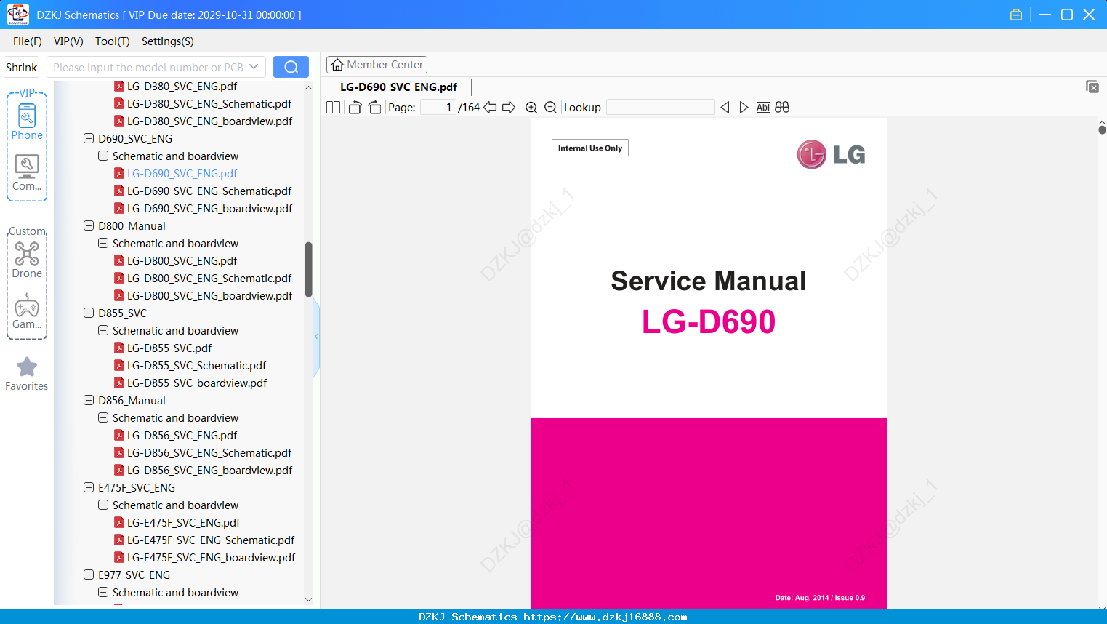Click the page number field
Image resolution: width=1107 pixels, height=624 pixels.
click(x=438, y=108)
